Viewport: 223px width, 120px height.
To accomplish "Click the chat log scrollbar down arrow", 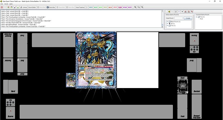I will [162, 27].
